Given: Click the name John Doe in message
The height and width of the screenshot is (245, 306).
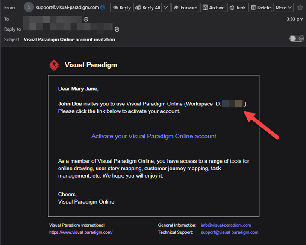Looking at the screenshot, I should [70, 104].
